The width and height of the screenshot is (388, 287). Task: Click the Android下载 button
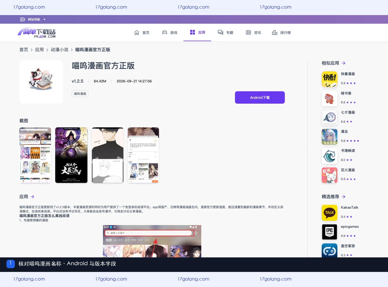pos(260,97)
